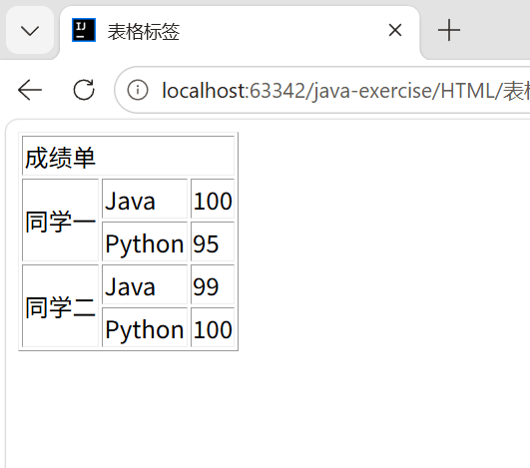Select the Java cell for 同学二
Image resolution: width=530 pixels, height=468 pixels.
click(145, 284)
